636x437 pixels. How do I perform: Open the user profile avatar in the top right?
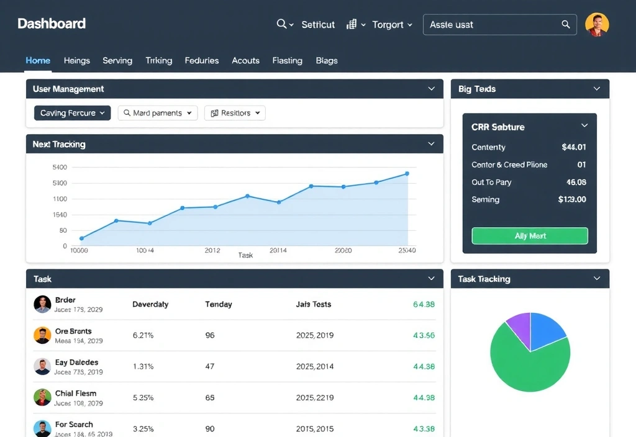(597, 24)
